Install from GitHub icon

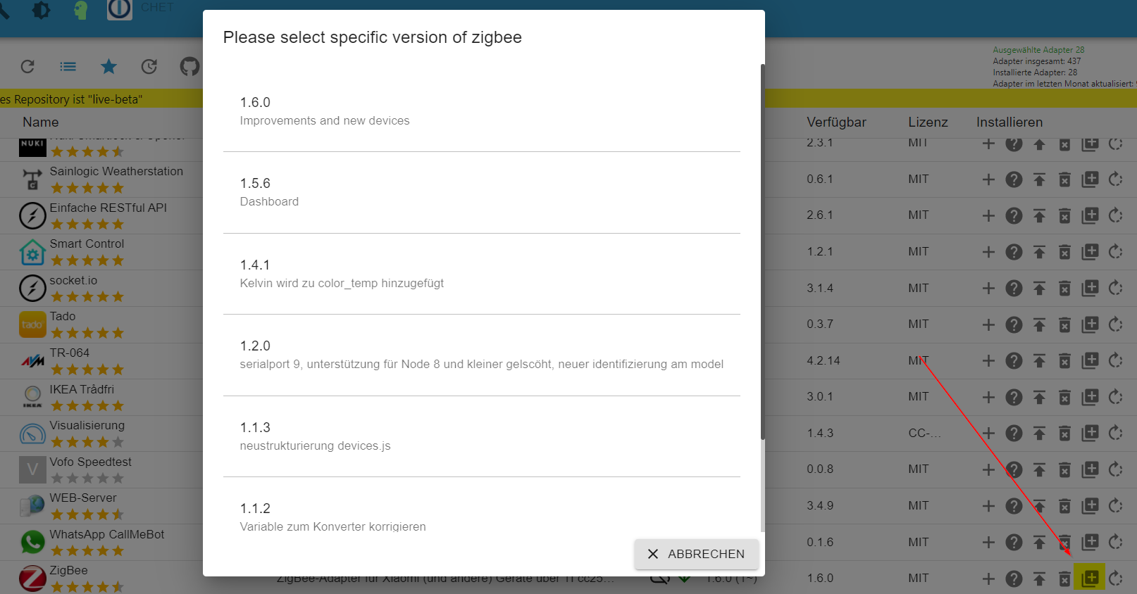[x=189, y=66]
